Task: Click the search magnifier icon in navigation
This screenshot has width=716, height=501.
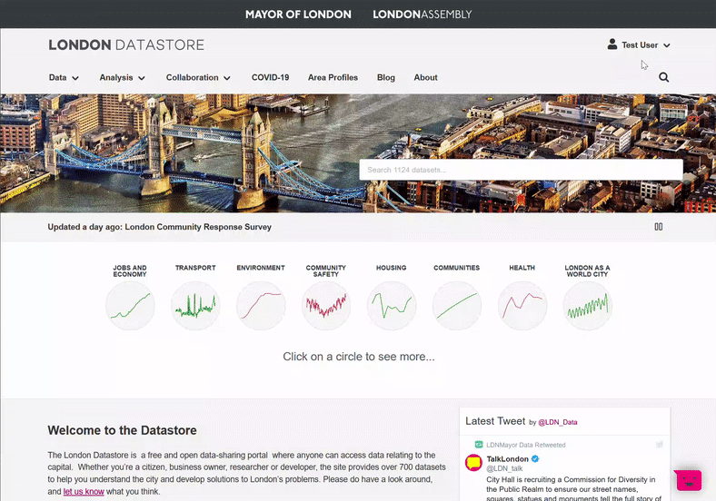Action: click(x=663, y=77)
